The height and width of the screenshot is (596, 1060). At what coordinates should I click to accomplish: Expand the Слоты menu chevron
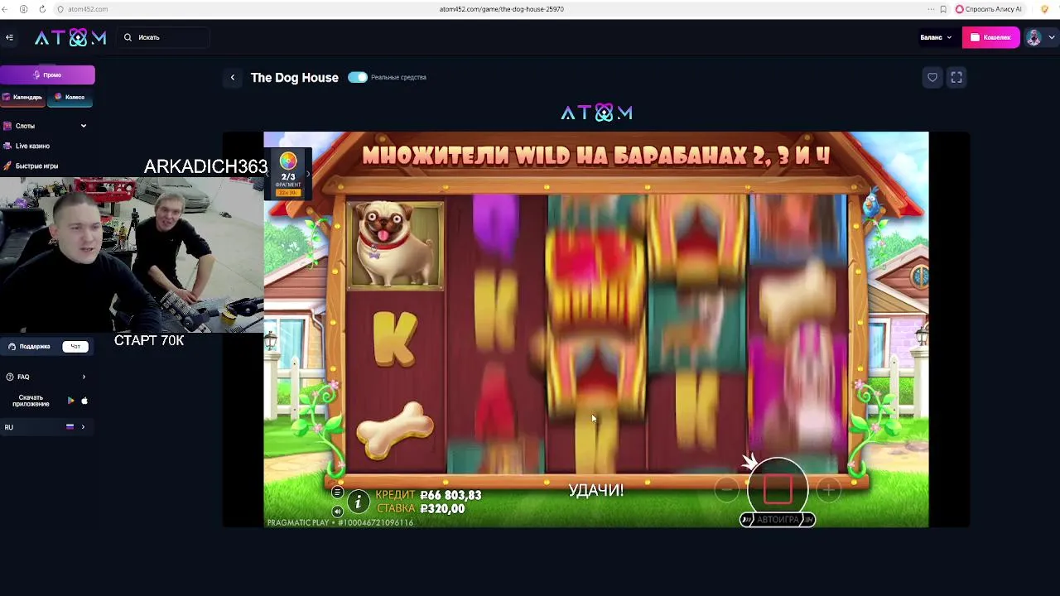(x=83, y=126)
